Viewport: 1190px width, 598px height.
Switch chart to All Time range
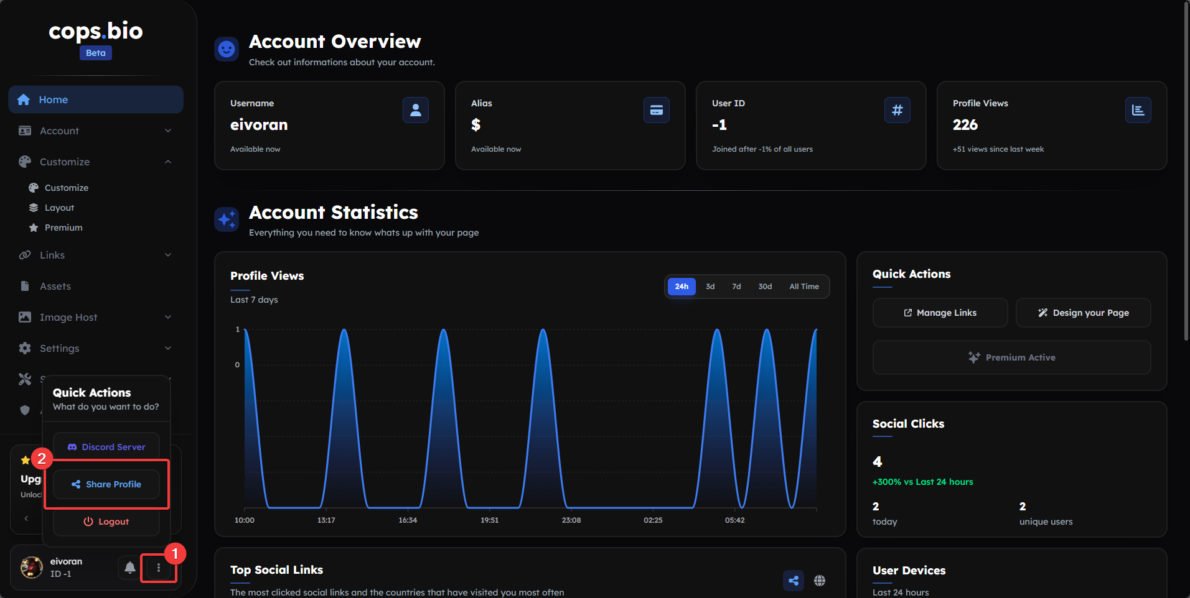(x=803, y=287)
